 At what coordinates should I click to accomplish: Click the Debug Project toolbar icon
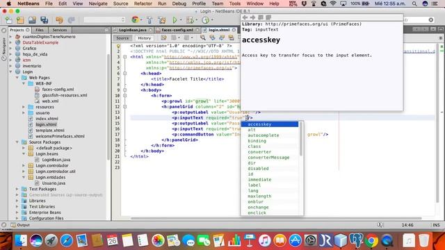(189, 20)
